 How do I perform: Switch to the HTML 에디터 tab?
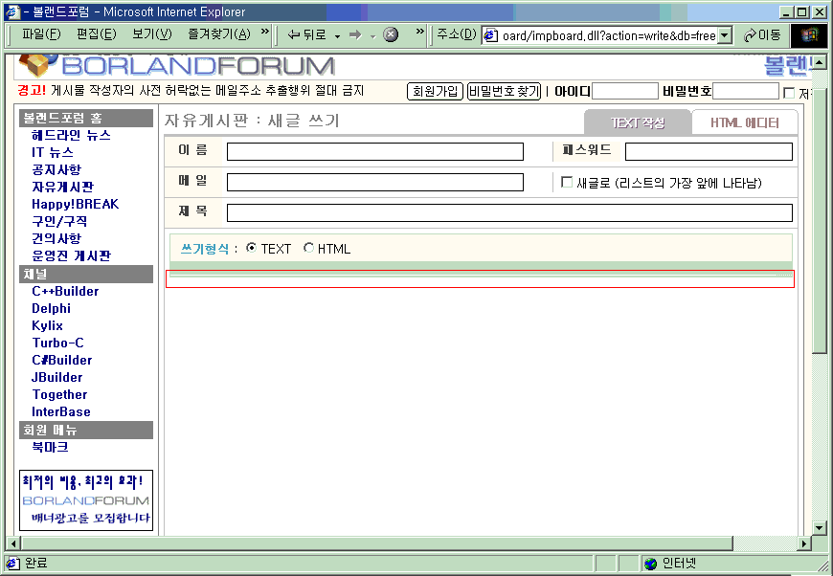[744, 122]
